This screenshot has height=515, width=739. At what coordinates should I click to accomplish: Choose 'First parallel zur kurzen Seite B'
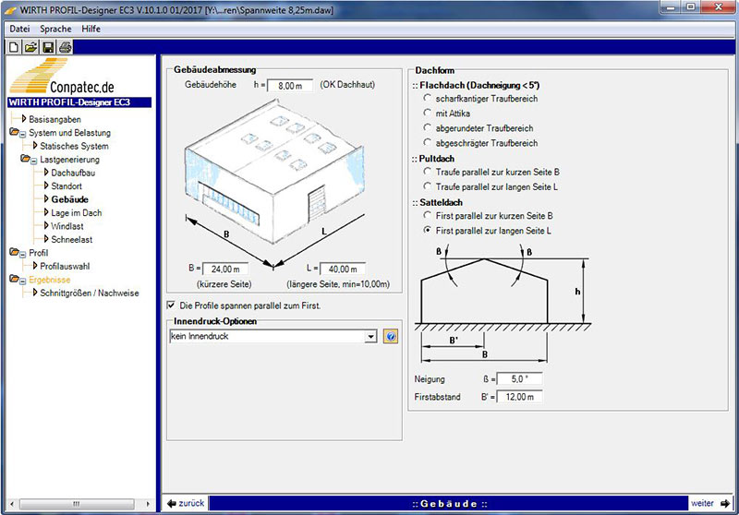click(427, 215)
